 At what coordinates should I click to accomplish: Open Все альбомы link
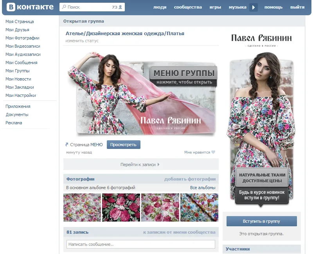(203, 188)
